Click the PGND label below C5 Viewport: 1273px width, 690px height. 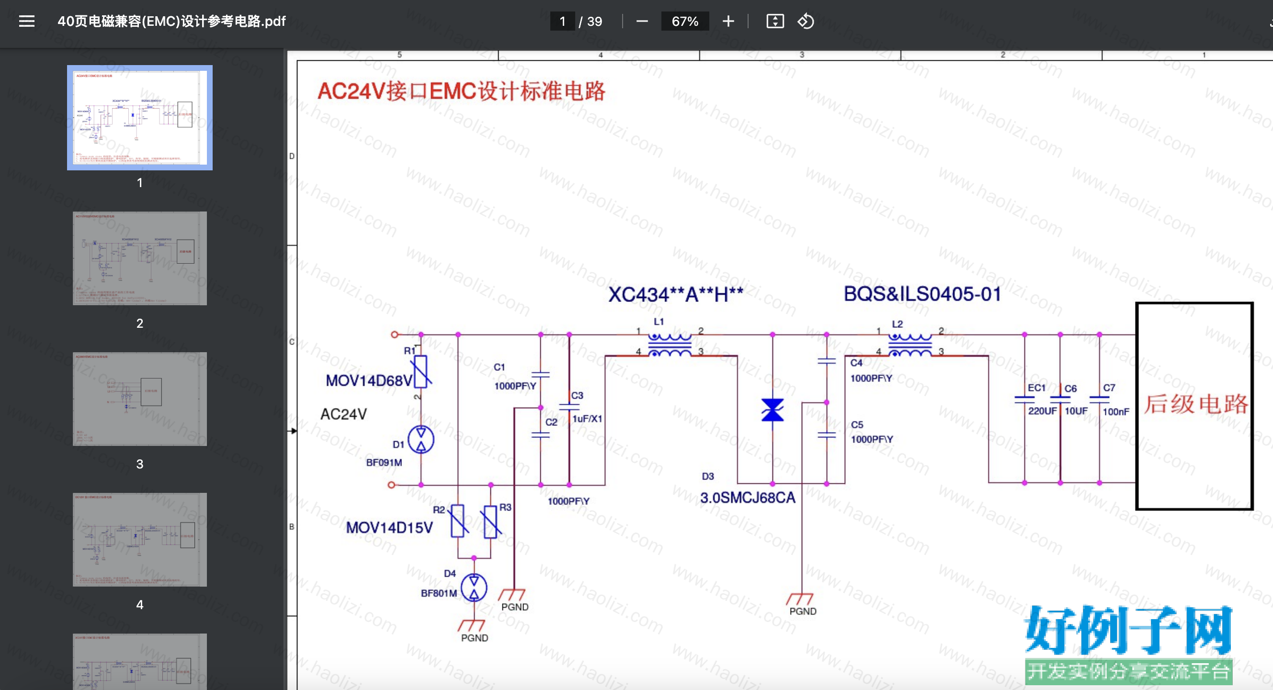pyautogui.click(x=803, y=611)
